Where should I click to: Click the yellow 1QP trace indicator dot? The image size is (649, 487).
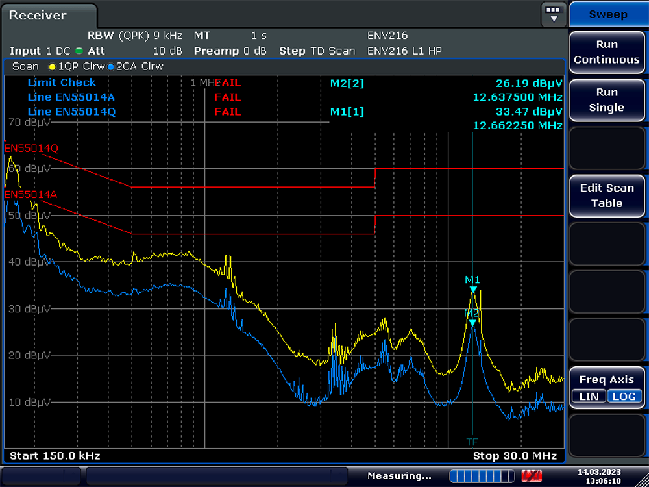click(53, 67)
